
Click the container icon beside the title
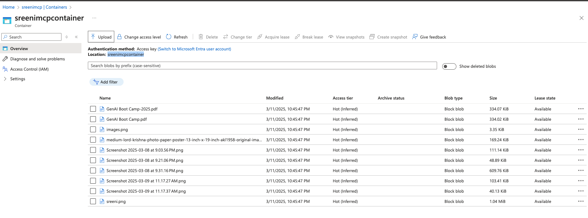[x=7, y=21]
